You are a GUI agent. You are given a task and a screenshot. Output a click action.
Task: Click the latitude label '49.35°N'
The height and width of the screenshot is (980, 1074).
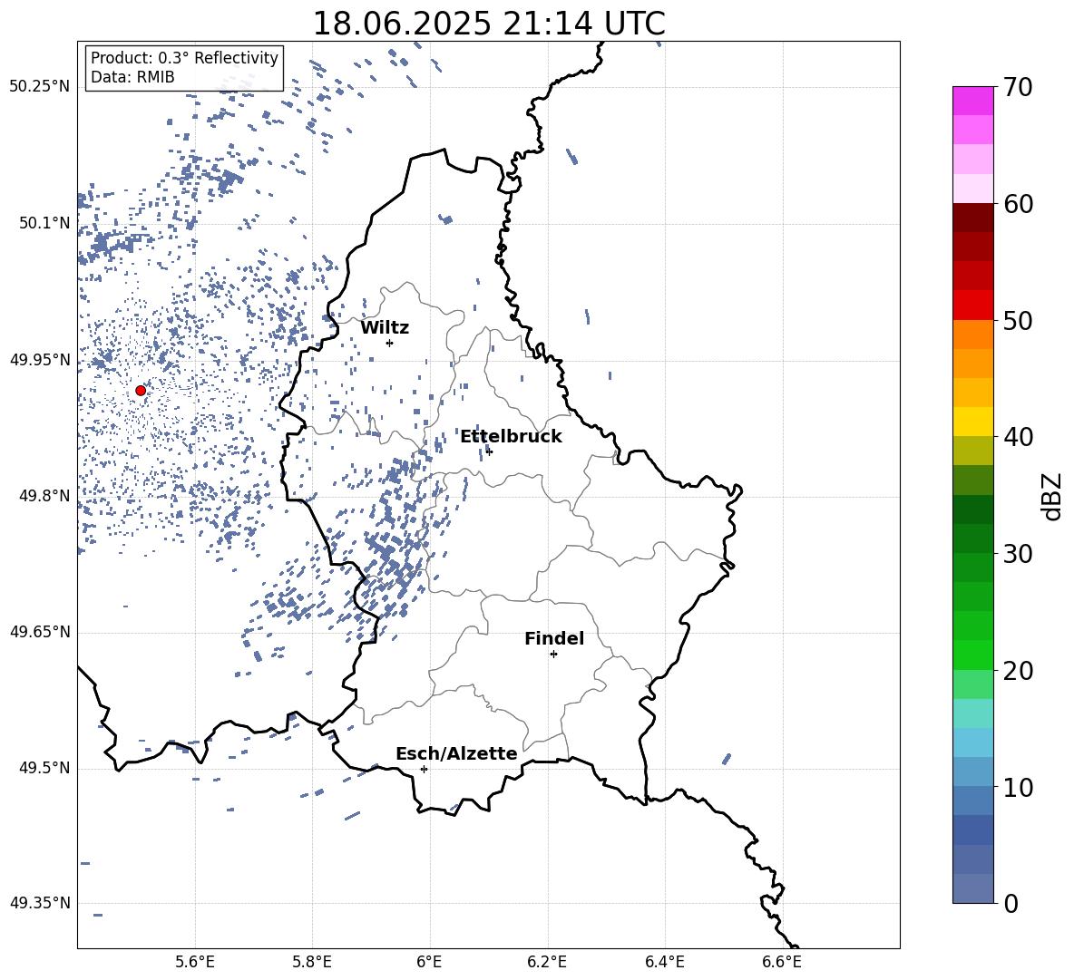(x=40, y=903)
